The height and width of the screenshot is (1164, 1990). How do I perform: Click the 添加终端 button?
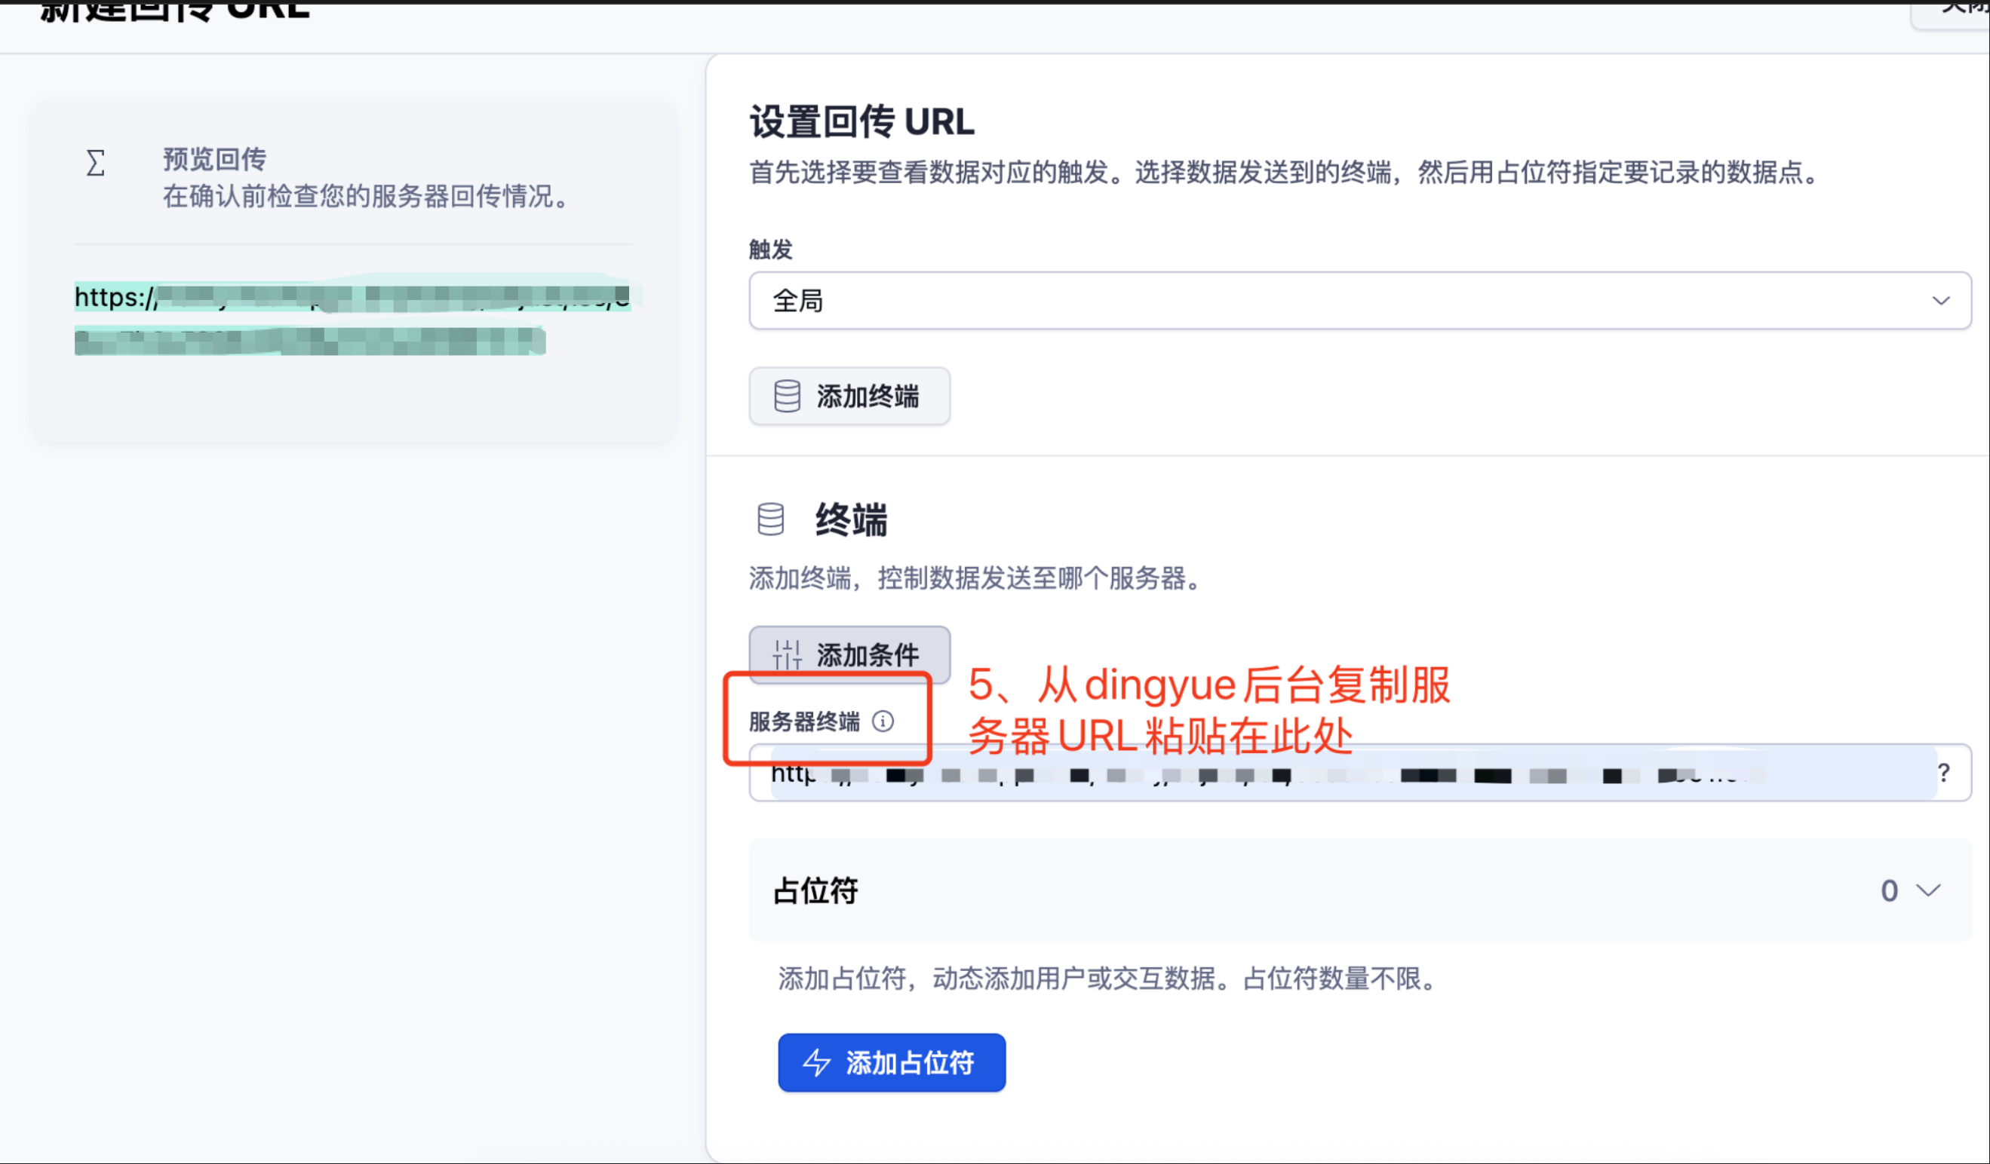[849, 396]
